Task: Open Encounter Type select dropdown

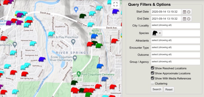Action: point(175,48)
